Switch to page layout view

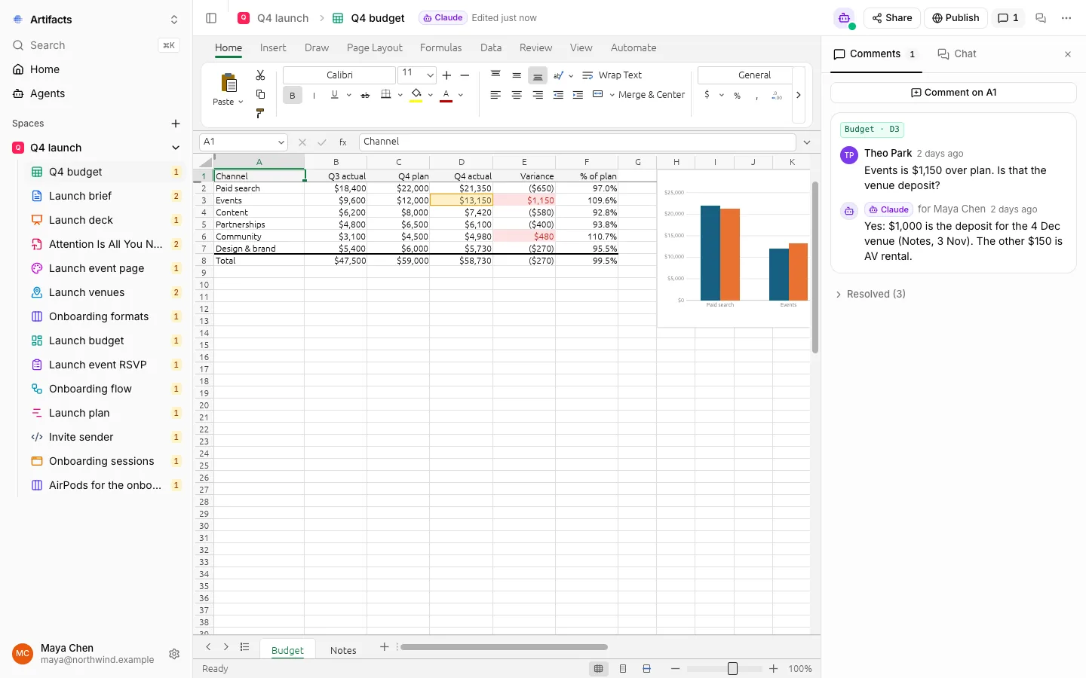click(623, 669)
